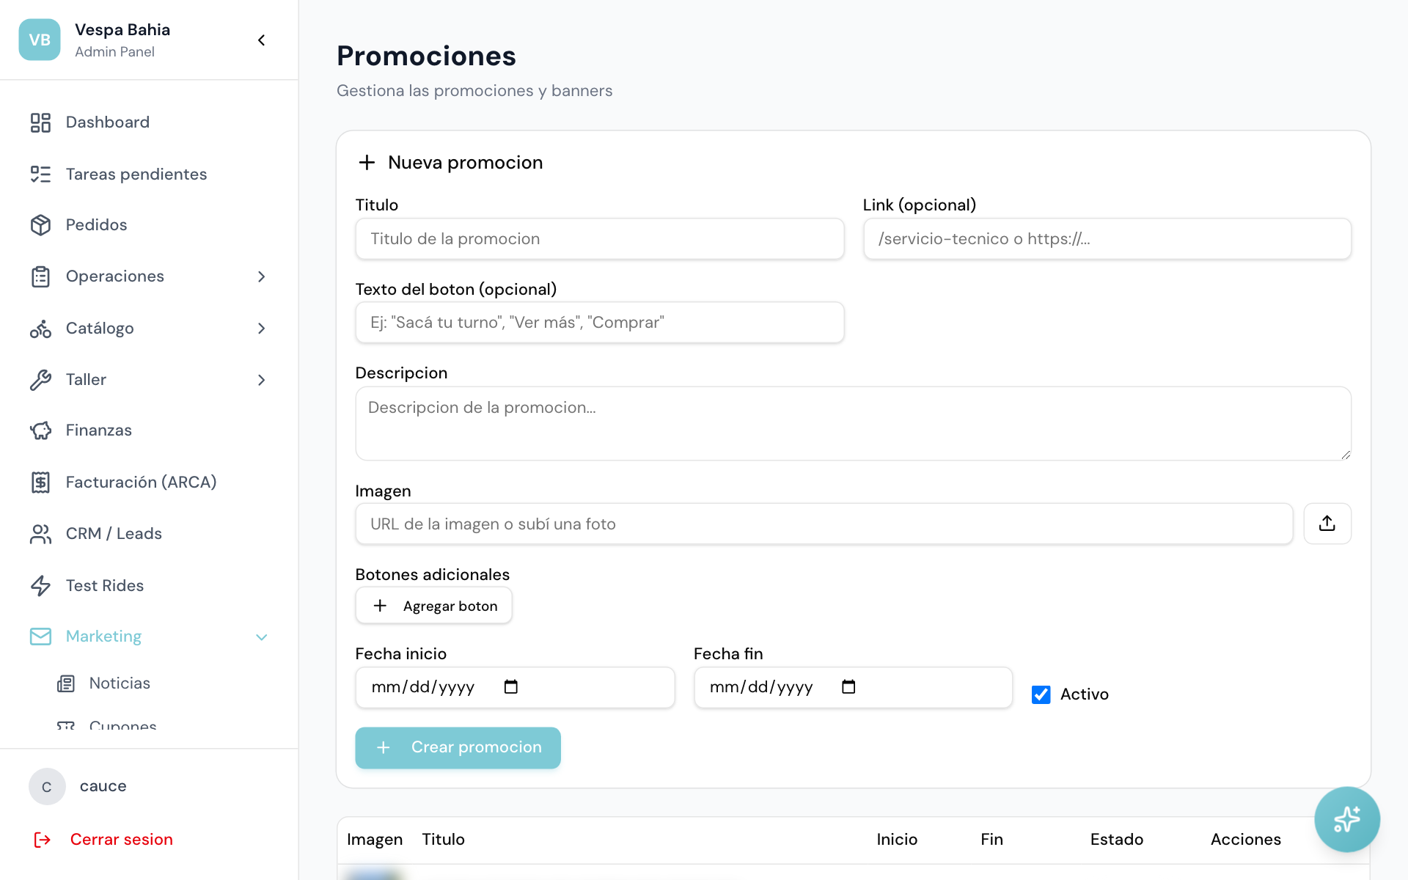Click the Crear promocion button
Viewport: 1408px width, 880px height.
[458, 748]
